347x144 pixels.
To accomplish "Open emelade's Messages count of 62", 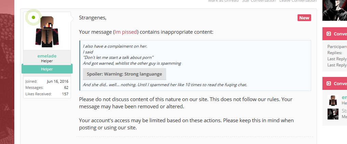I will (66, 88).
